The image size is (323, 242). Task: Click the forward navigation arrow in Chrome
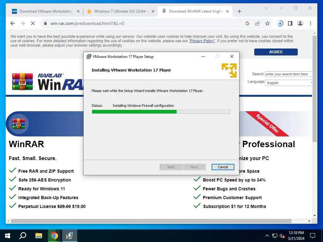pos(23,23)
